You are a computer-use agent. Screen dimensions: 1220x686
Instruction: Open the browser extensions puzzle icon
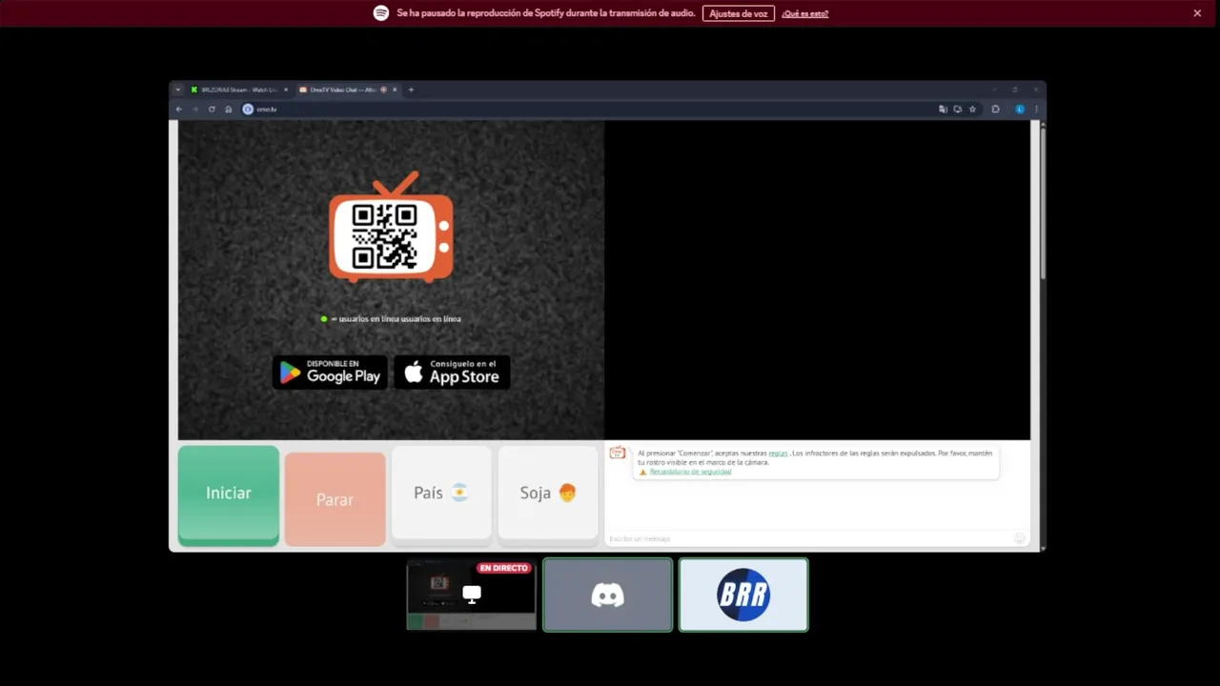[995, 110]
